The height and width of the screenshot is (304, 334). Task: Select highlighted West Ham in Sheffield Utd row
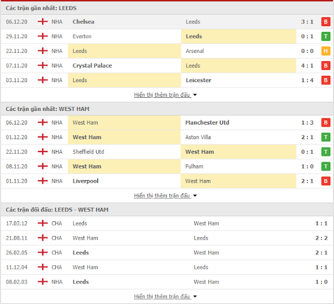tap(199, 152)
